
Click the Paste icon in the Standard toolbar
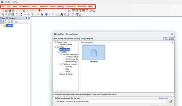pos(24,10)
